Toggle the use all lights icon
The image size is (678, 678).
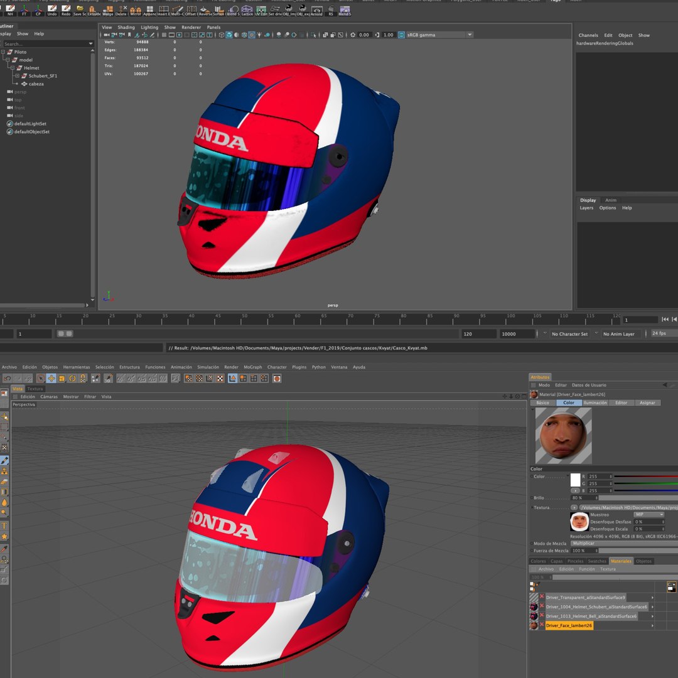[259, 35]
